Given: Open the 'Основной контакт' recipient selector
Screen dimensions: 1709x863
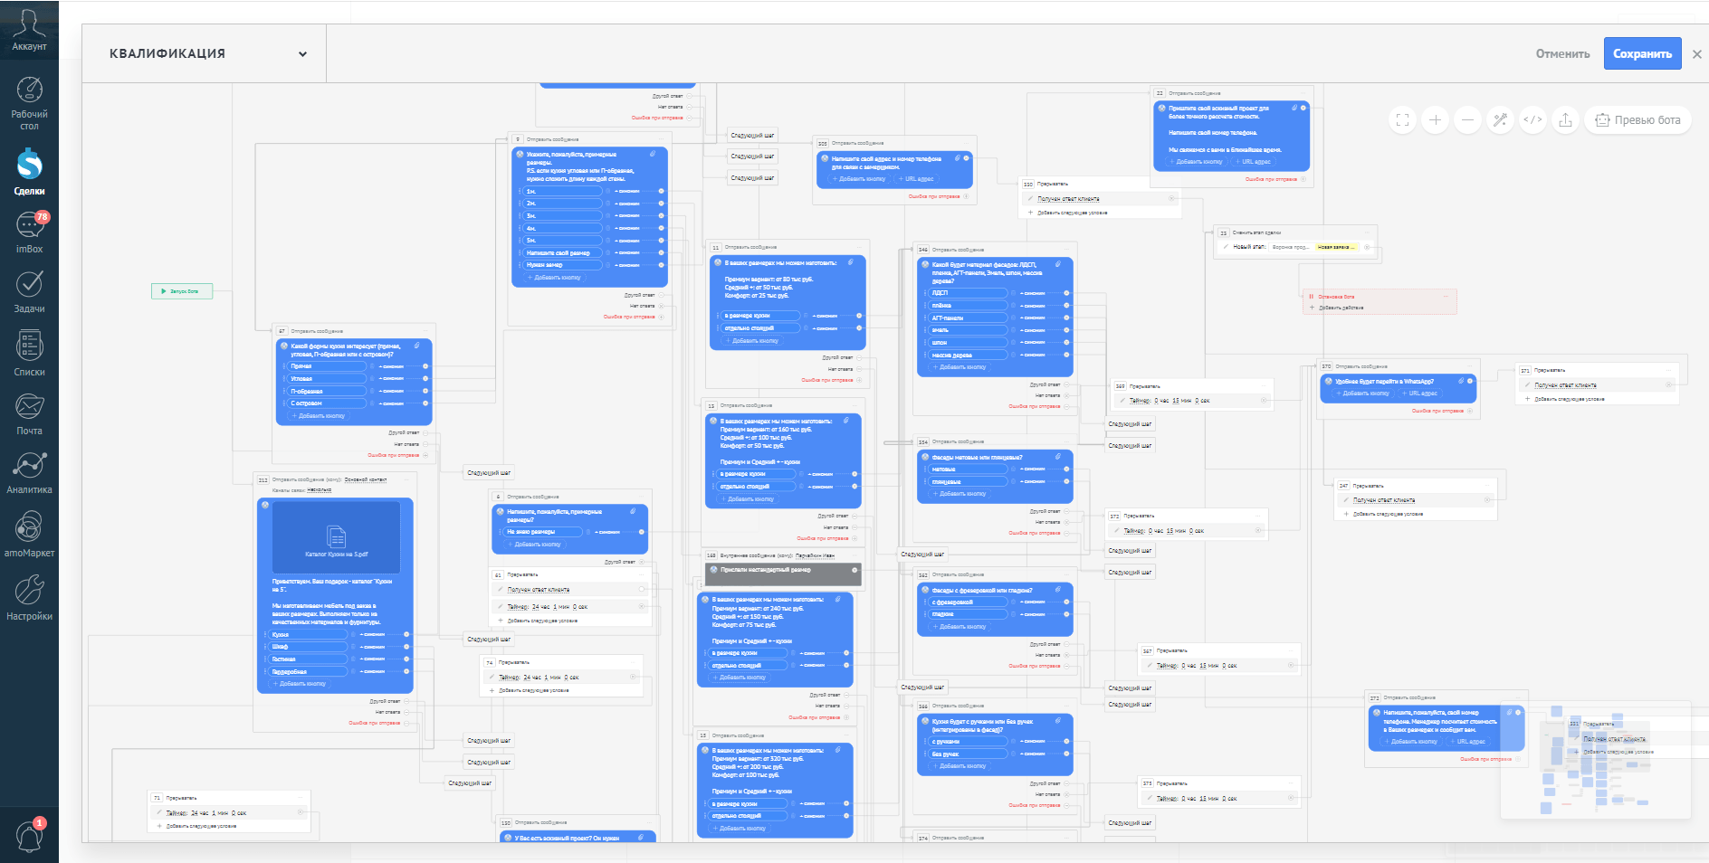Looking at the screenshot, I should (366, 479).
